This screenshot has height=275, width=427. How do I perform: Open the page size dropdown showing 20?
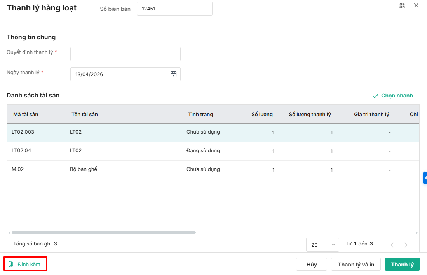coord(322,245)
